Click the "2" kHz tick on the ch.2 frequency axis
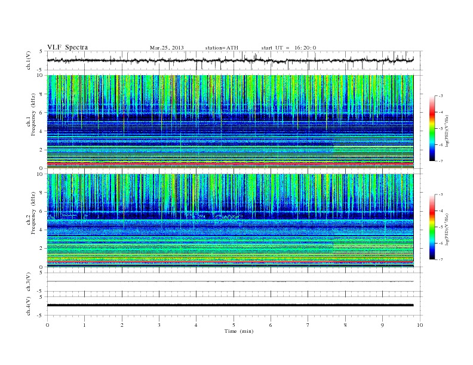Screen dimensions: 473x365 click(41, 249)
